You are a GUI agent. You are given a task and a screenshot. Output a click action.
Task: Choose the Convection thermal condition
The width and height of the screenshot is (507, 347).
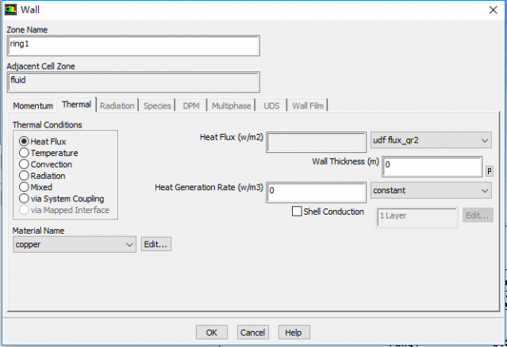[x=24, y=165]
